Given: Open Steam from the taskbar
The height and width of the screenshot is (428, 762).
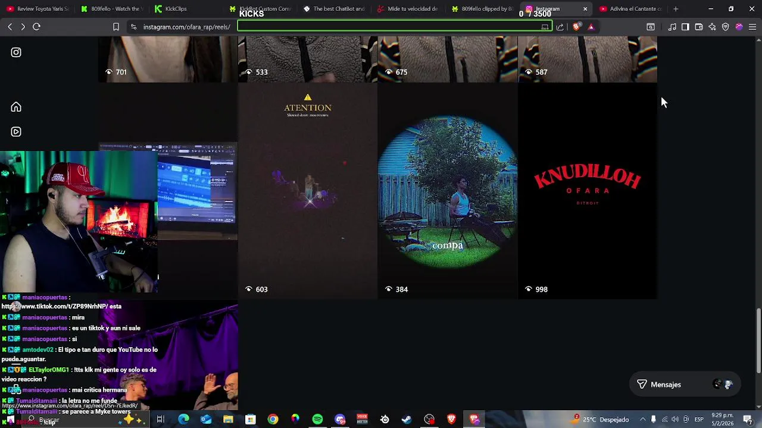Looking at the screenshot, I should click(407, 420).
